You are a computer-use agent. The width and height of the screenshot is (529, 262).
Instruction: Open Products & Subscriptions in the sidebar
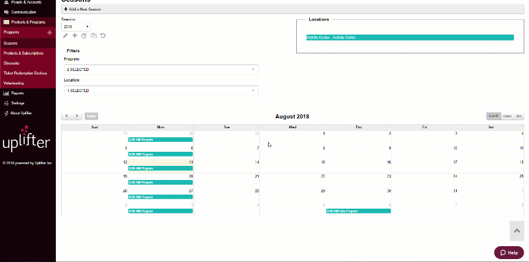click(x=24, y=53)
